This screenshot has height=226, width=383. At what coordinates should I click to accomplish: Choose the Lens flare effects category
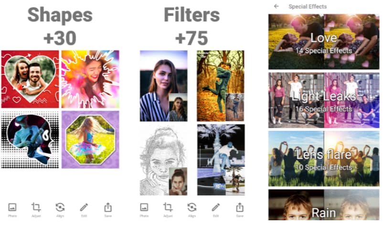324,159
